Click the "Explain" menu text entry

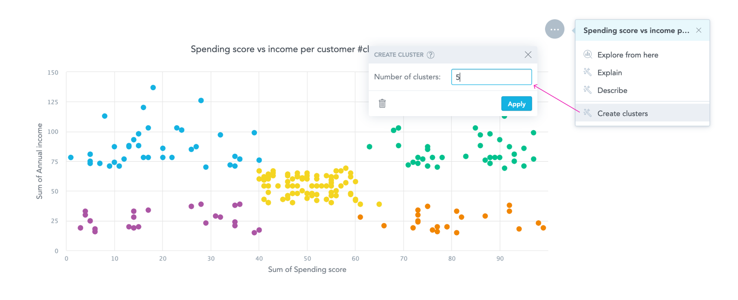point(610,72)
